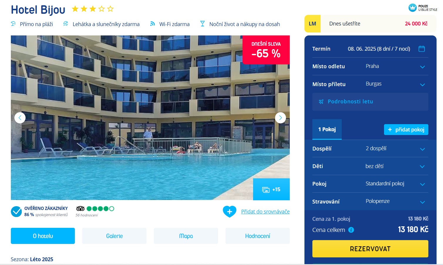Expand the Pokoj Standardní pokoj dropdown
This screenshot has height=265, width=443.
click(x=370, y=184)
